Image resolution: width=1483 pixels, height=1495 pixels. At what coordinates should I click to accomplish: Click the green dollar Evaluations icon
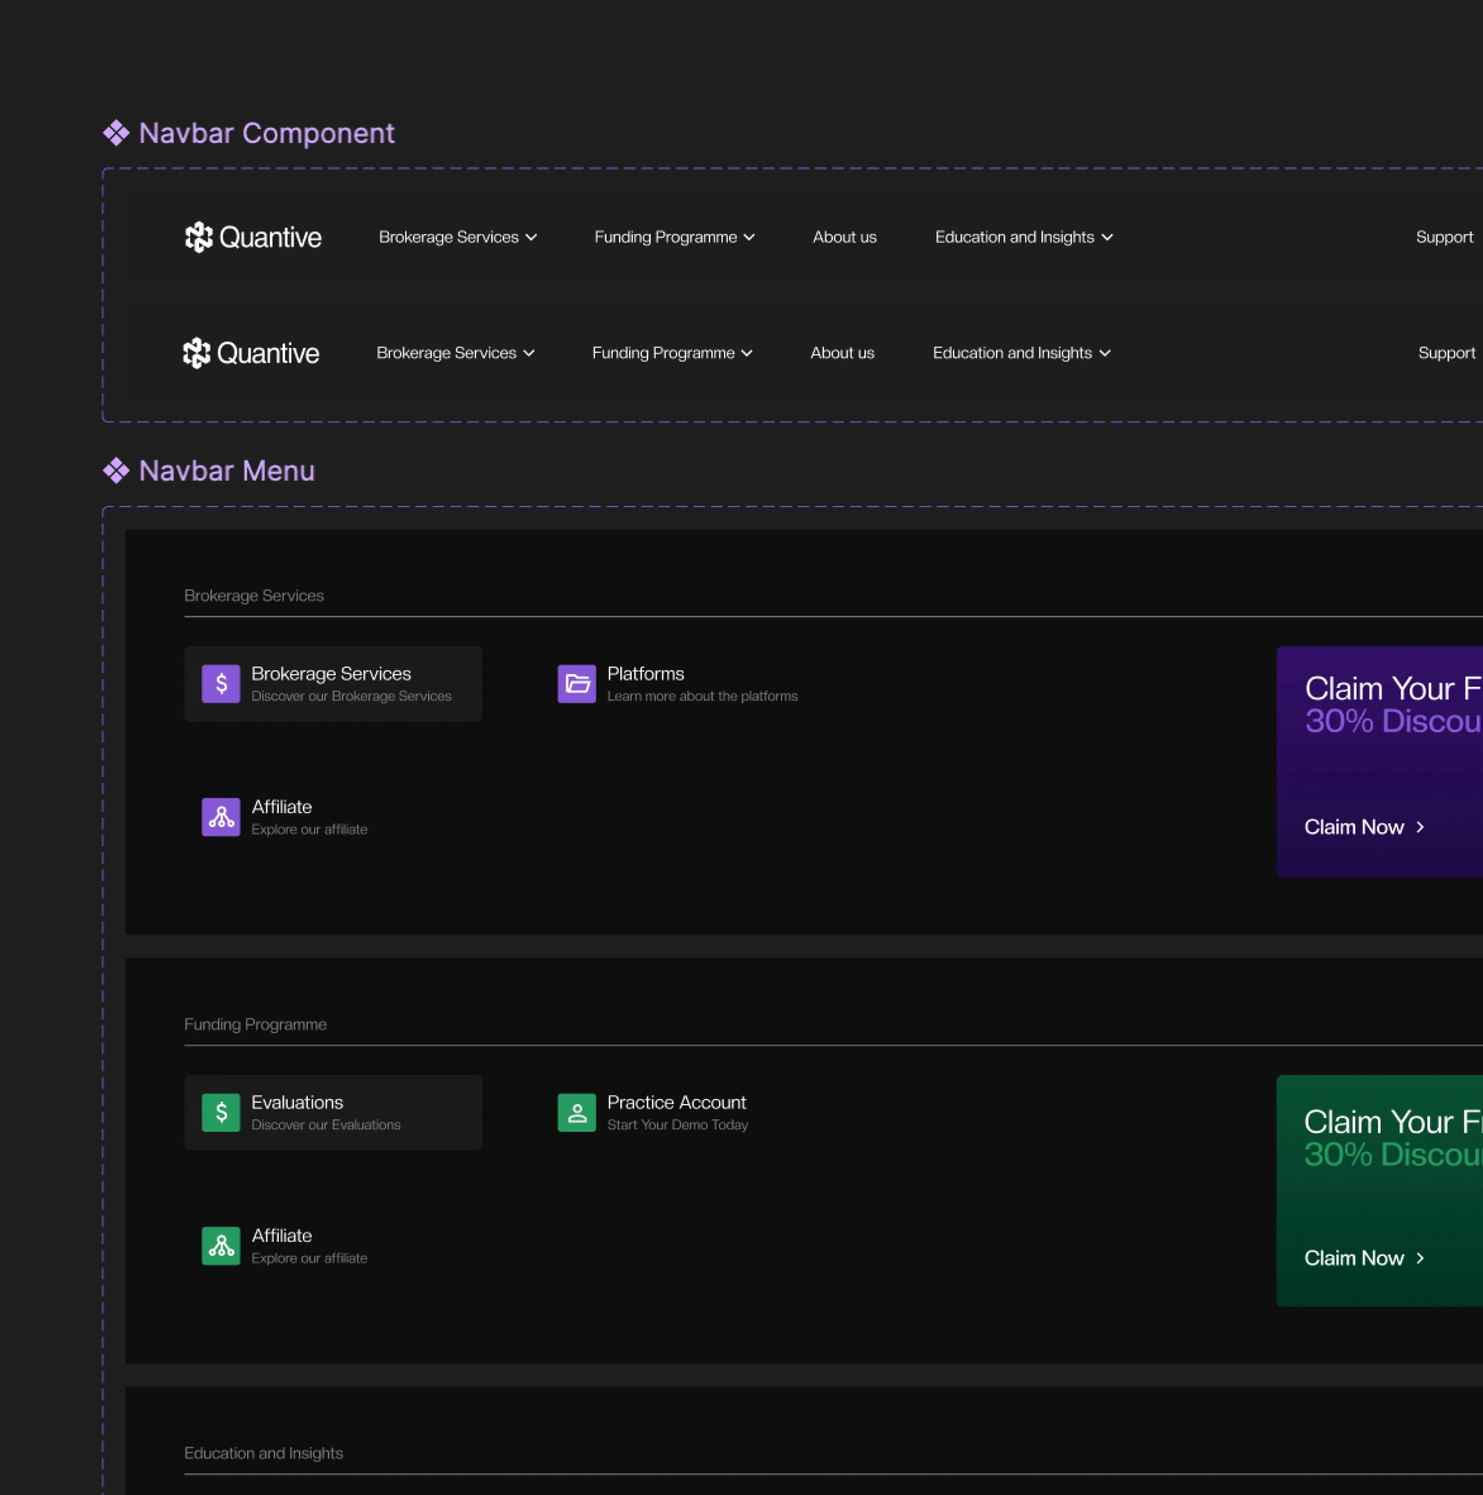click(x=221, y=1112)
